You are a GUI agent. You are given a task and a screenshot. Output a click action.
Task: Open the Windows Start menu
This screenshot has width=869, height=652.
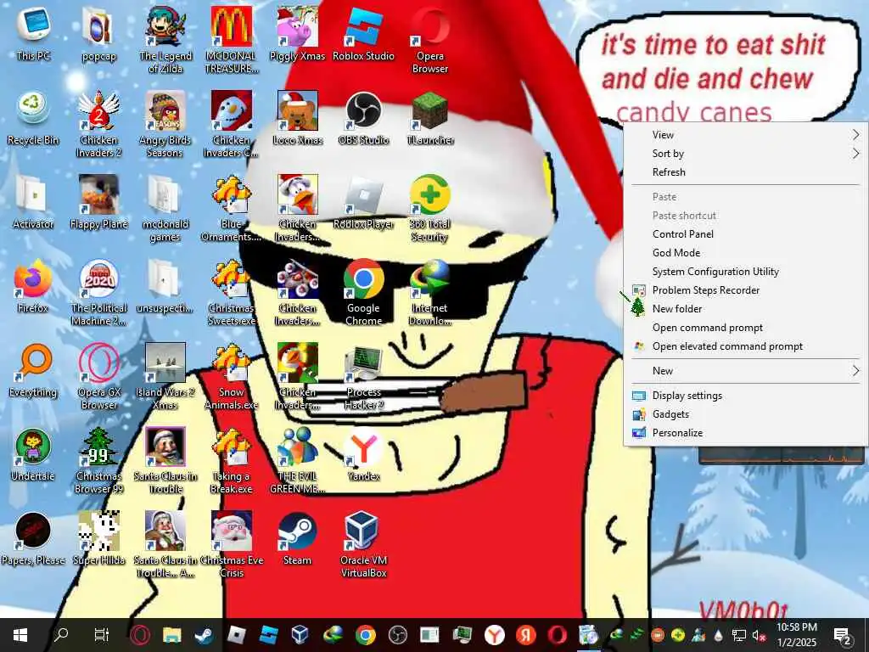point(20,635)
